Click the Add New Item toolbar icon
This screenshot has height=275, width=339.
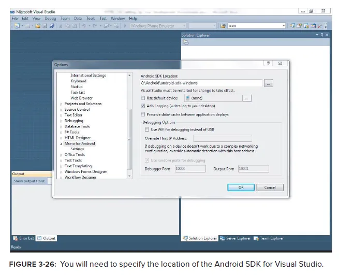tap(27, 26)
